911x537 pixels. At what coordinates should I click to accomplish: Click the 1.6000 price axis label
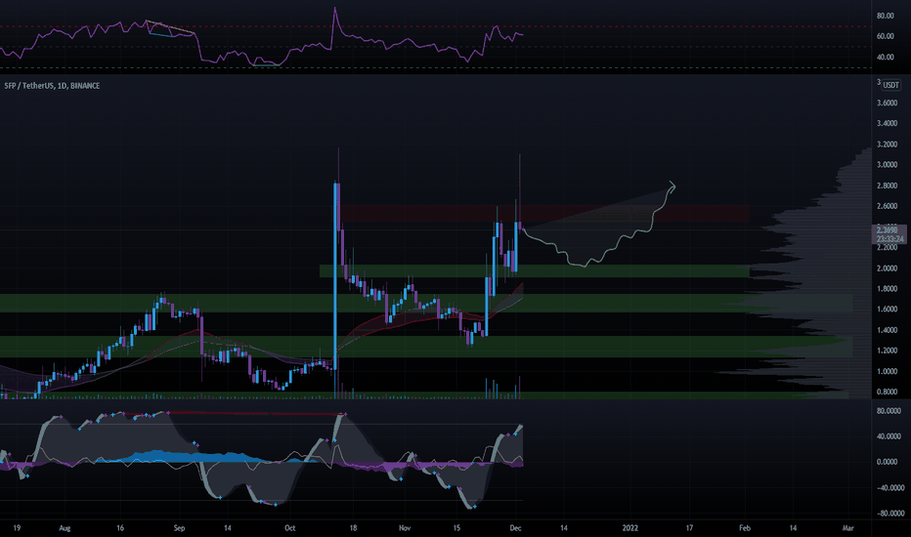point(887,310)
